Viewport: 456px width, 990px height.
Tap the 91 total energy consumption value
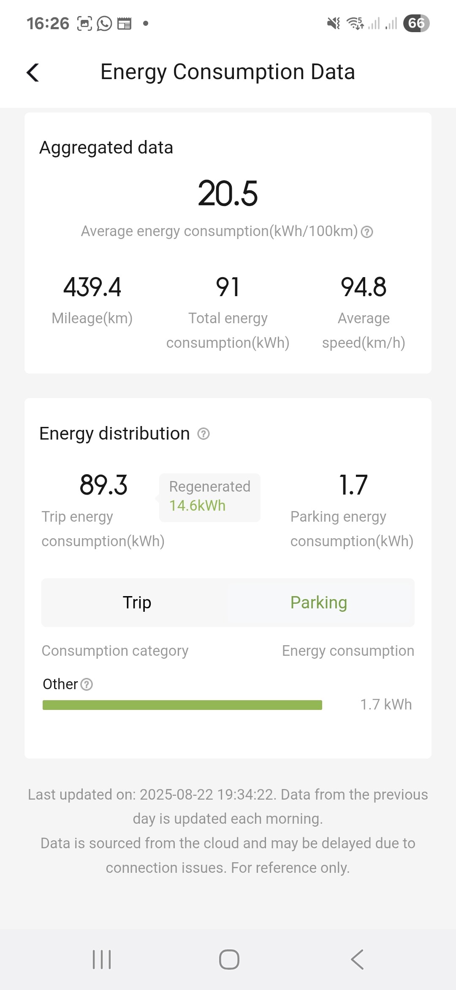pyautogui.click(x=228, y=287)
